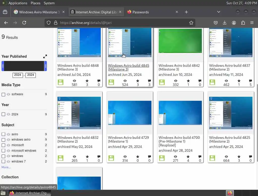Screen dimensions: 258x196
Task: Check the software media type checkbox
Action: click(3, 94)
